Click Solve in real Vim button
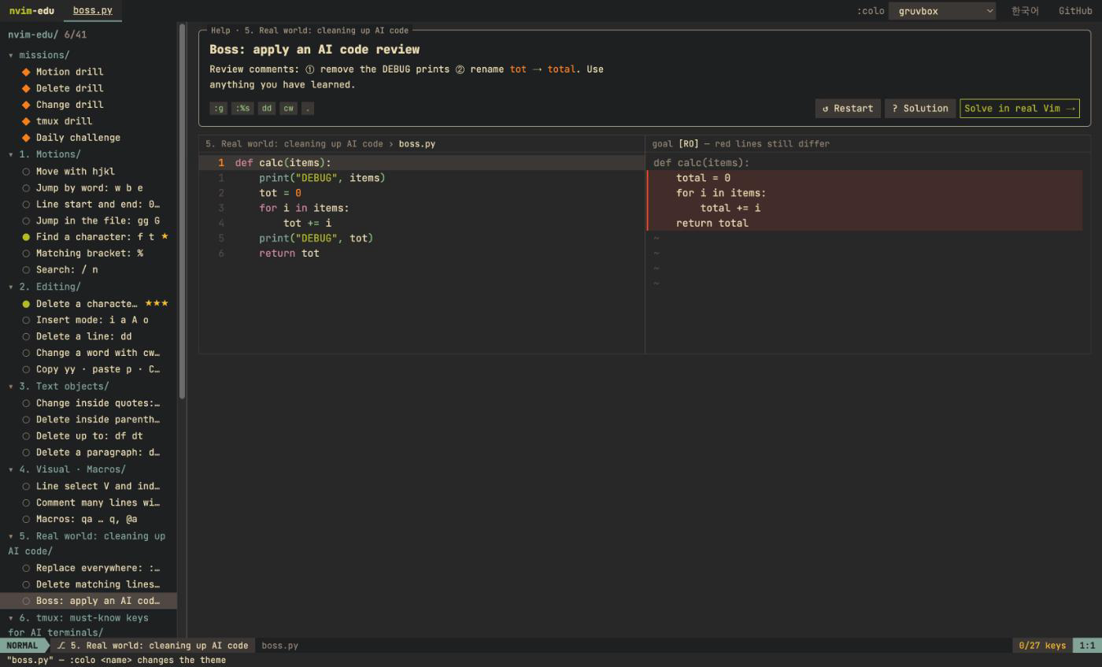This screenshot has height=667, width=1102. click(x=1019, y=109)
